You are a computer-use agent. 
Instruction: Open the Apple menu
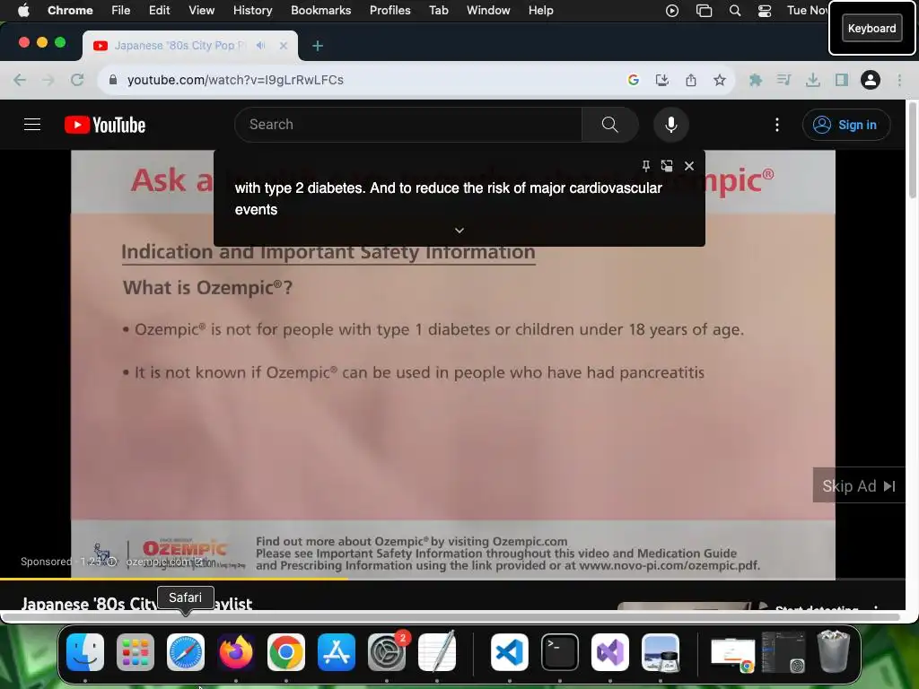click(23, 10)
